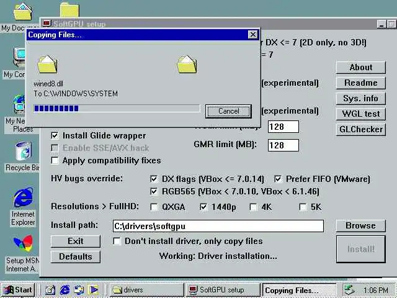
Task: Click the HV bugs override label
Action: 87,179
